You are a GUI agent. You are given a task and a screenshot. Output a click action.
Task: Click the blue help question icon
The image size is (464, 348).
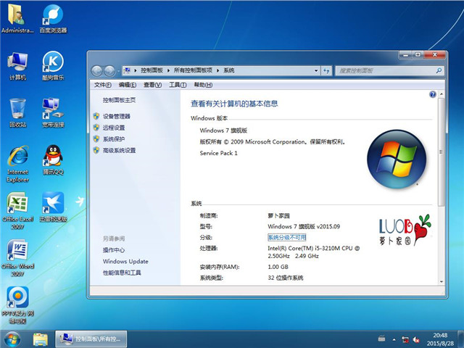432,94
